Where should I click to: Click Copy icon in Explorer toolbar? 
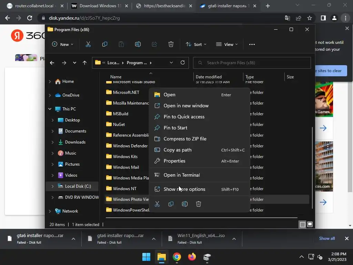pyautogui.click(x=105, y=45)
